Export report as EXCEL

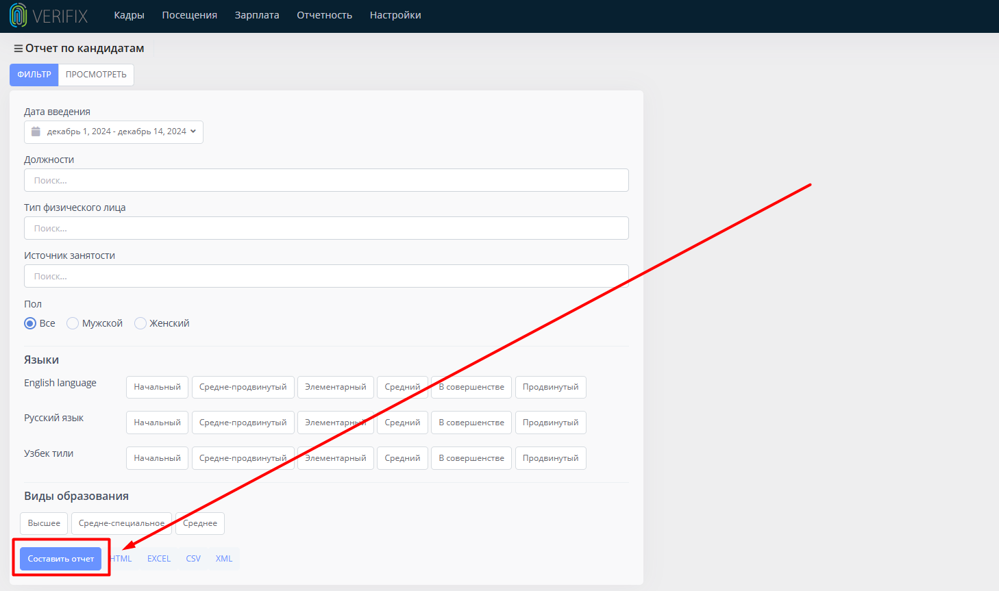[159, 559]
